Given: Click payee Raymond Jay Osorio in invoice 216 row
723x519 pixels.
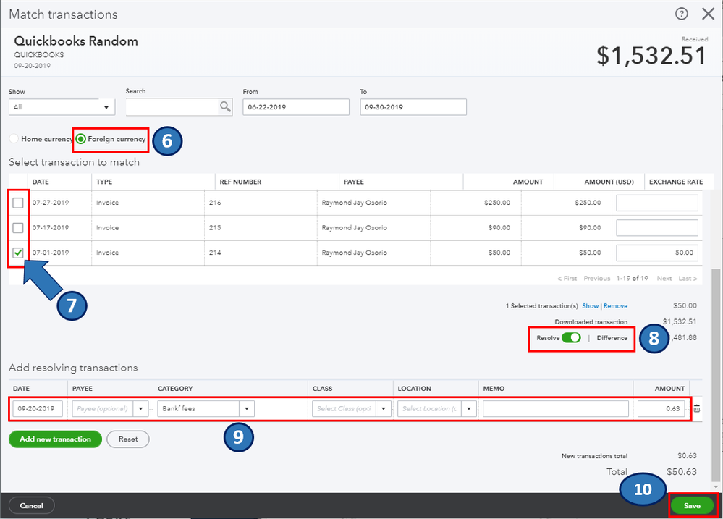Looking at the screenshot, I should coord(354,203).
